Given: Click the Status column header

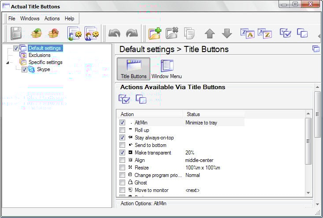Looking at the screenshot, I should coord(214,114).
